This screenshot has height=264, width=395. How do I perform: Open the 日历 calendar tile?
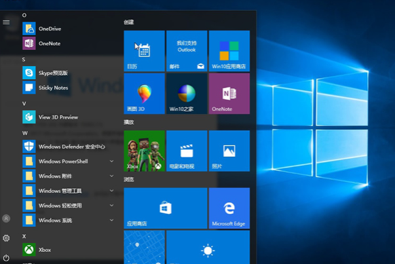144,50
